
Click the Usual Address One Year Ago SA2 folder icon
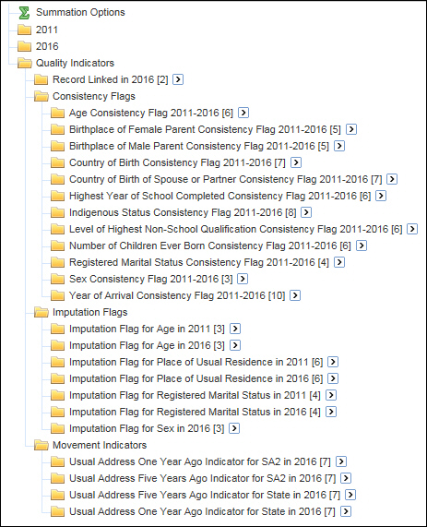click(57, 461)
